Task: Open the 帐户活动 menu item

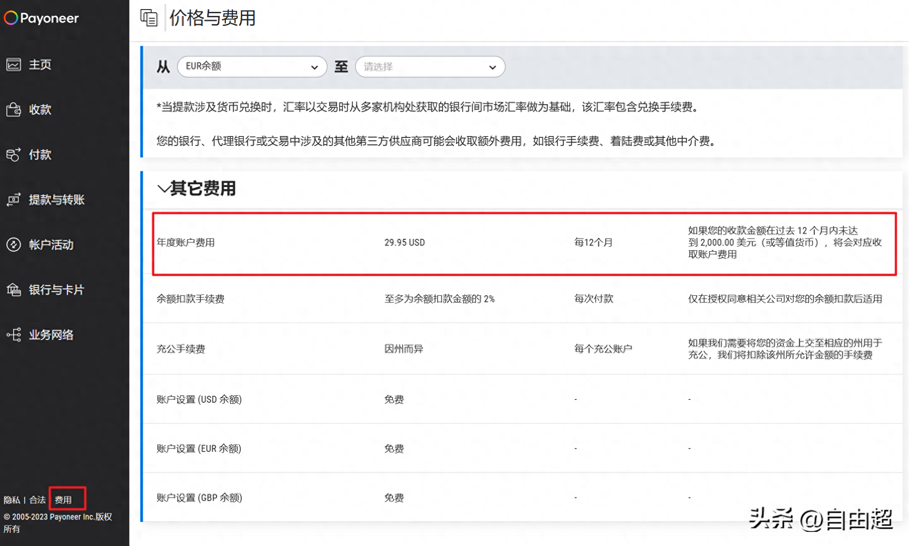Action: point(51,245)
